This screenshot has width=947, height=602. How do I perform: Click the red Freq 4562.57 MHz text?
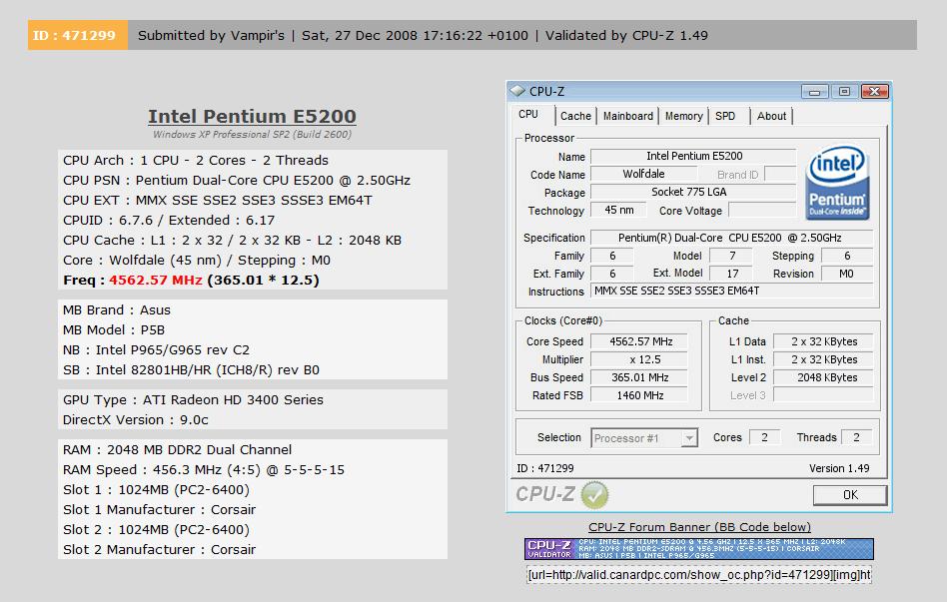[x=155, y=281]
